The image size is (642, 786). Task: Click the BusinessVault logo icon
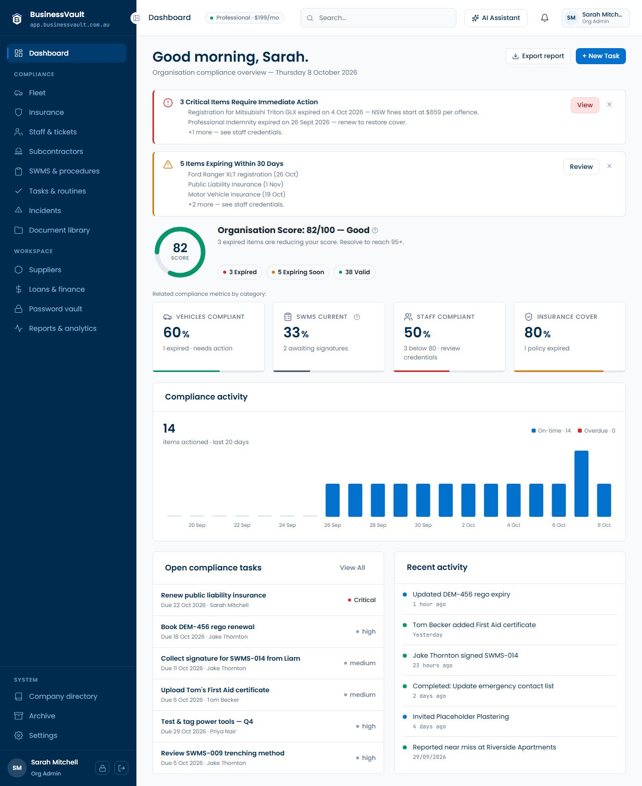(17, 19)
